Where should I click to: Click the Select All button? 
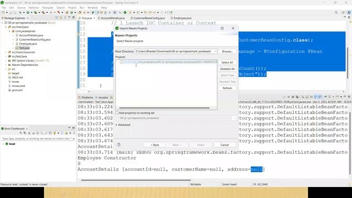point(227,62)
